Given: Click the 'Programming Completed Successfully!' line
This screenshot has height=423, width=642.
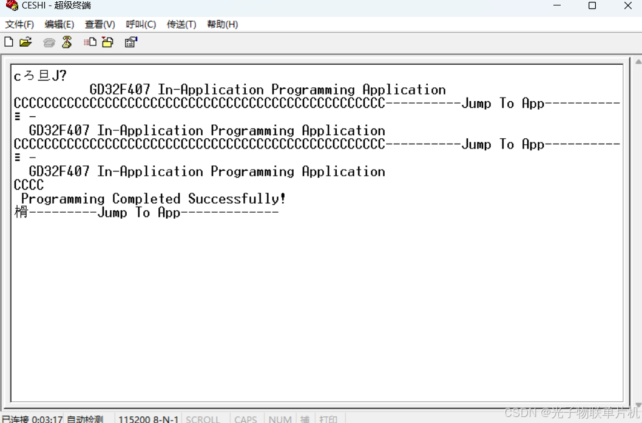Looking at the screenshot, I should (x=154, y=199).
